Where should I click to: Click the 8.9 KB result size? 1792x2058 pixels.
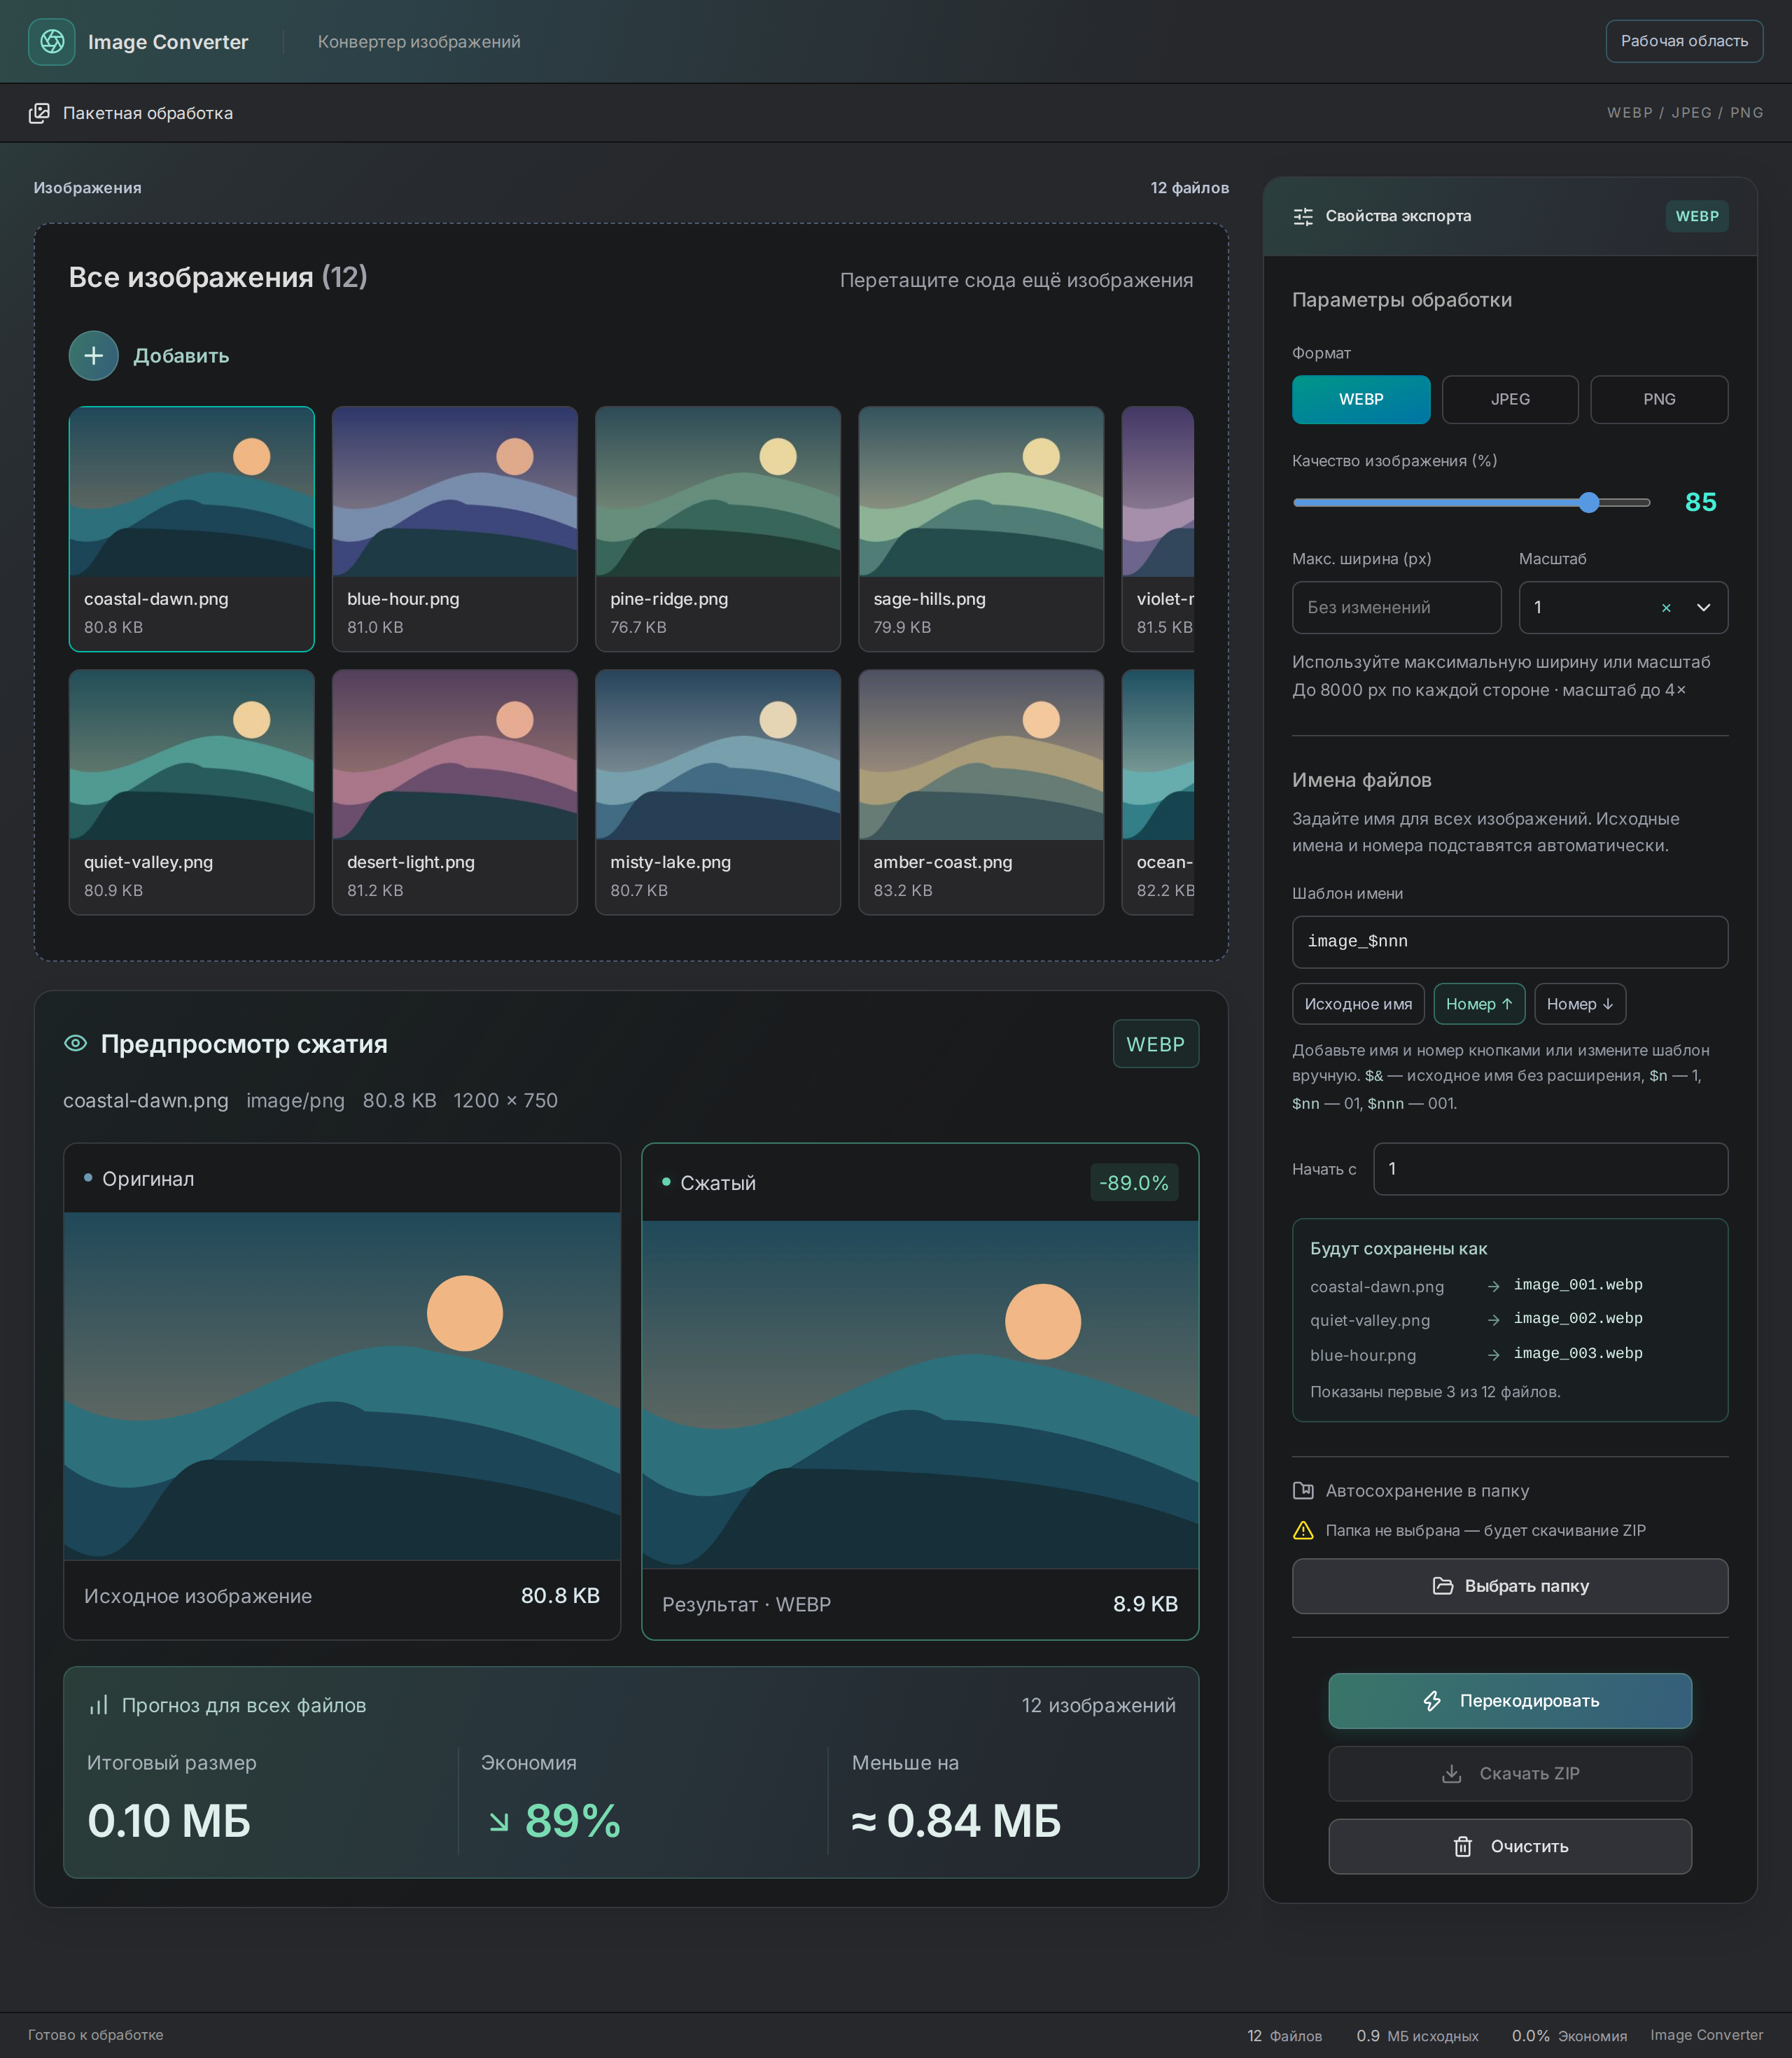click(1145, 1604)
